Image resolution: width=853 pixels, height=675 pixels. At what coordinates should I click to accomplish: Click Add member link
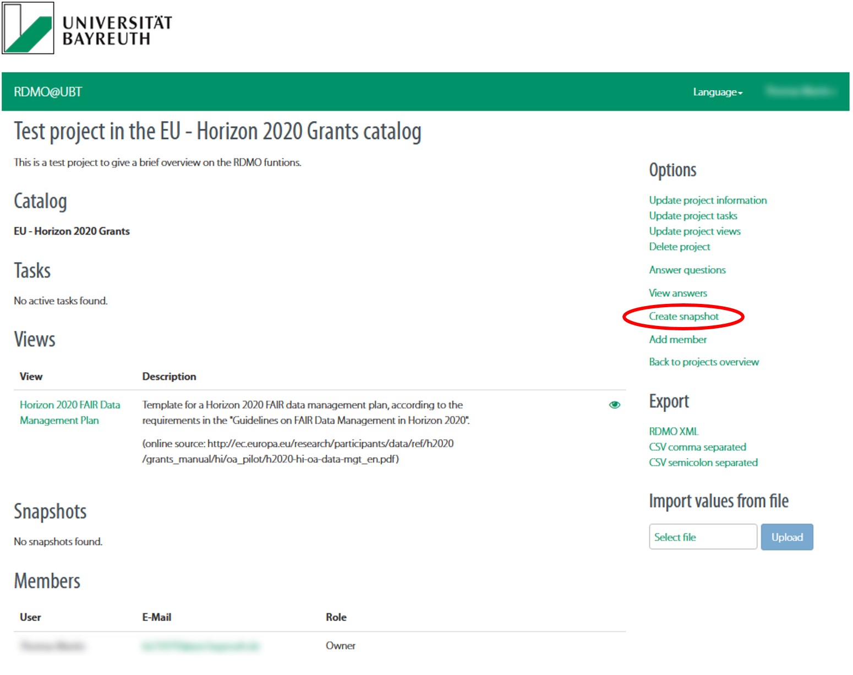[x=677, y=339]
